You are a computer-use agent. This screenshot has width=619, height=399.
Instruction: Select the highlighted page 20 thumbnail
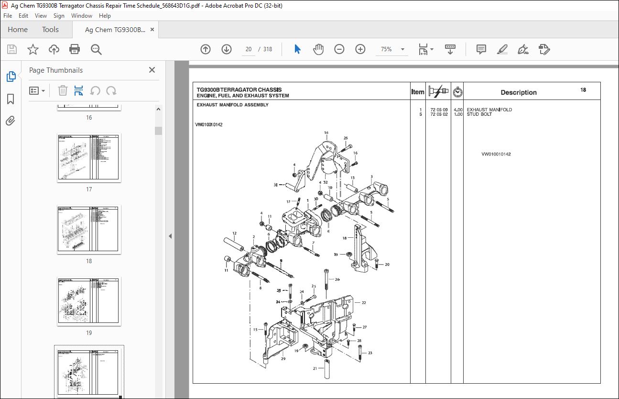coord(89,372)
